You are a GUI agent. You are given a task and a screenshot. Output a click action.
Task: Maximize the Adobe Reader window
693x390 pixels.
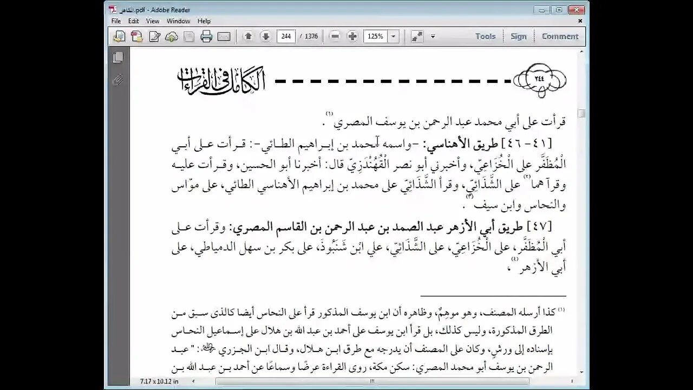pos(559,9)
